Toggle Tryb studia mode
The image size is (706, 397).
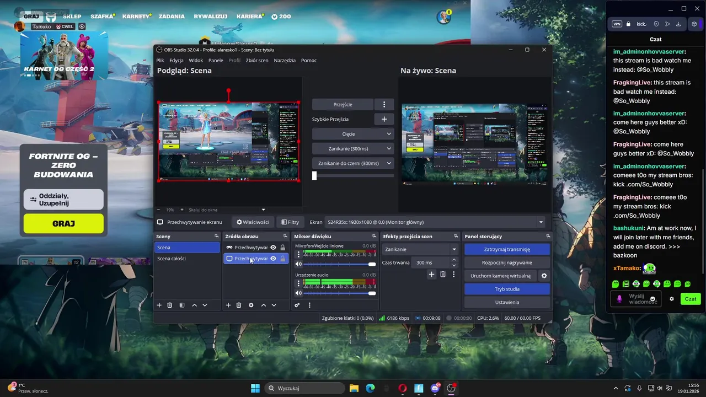pyautogui.click(x=507, y=289)
